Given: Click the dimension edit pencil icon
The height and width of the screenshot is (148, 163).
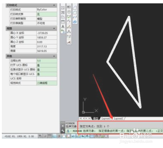Looking at the screenshot, I should pyautogui.click(x=69, y=27).
